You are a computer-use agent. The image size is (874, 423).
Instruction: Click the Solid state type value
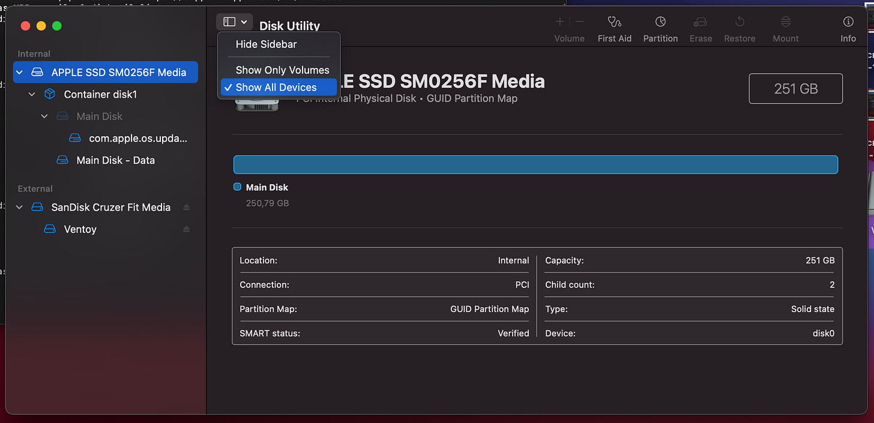[x=813, y=309]
